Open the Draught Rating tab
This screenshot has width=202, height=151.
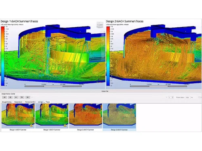coord(7,102)
